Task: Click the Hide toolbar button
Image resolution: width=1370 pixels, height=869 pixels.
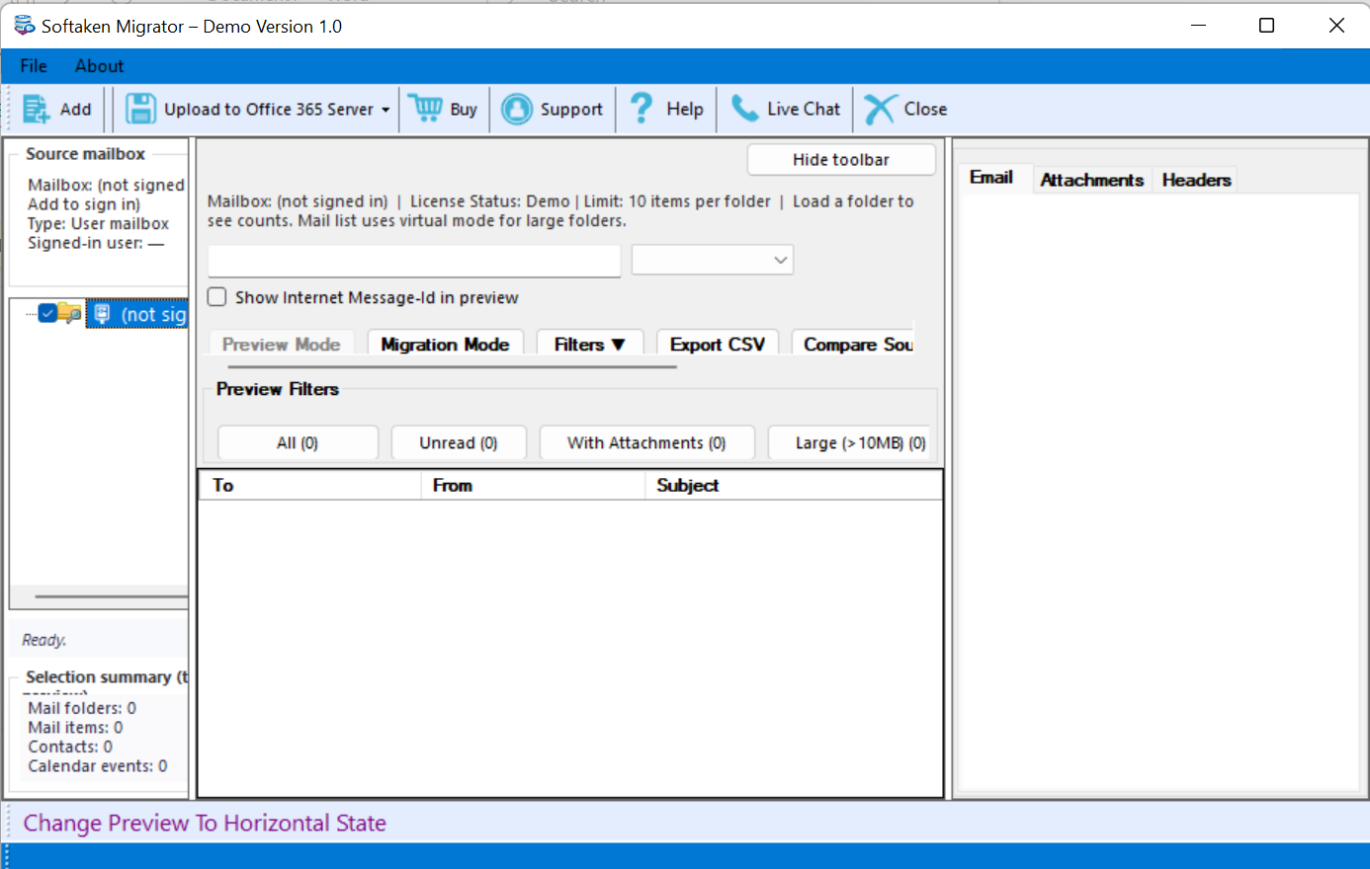Action: (841, 160)
